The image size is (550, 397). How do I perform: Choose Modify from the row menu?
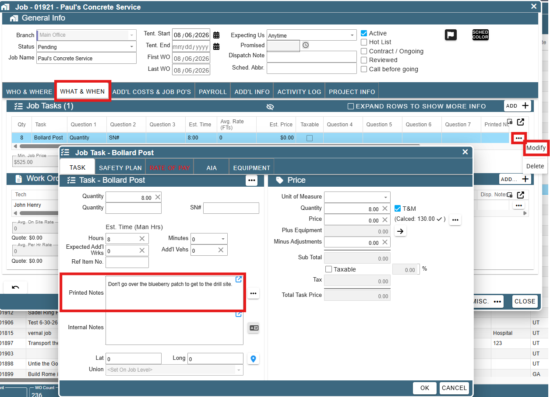pyautogui.click(x=536, y=148)
